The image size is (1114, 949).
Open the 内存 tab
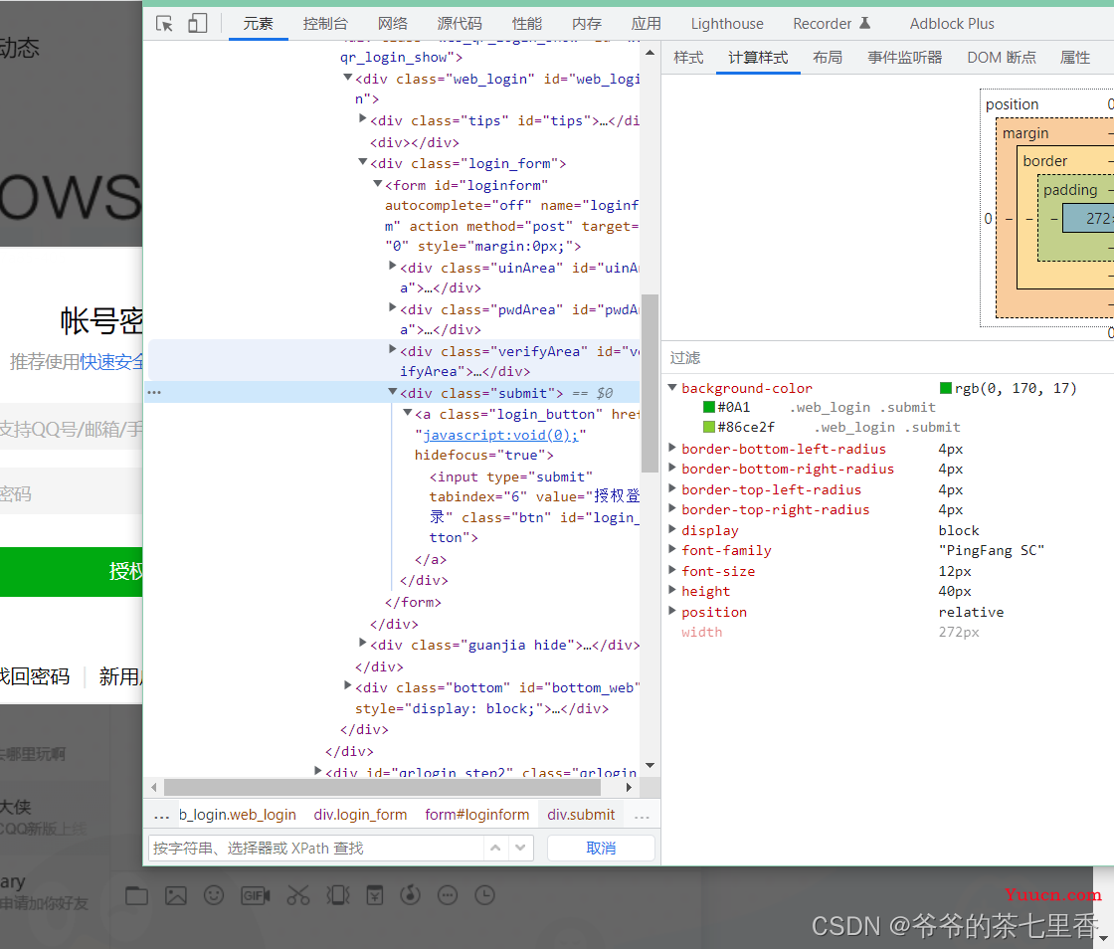coord(587,24)
